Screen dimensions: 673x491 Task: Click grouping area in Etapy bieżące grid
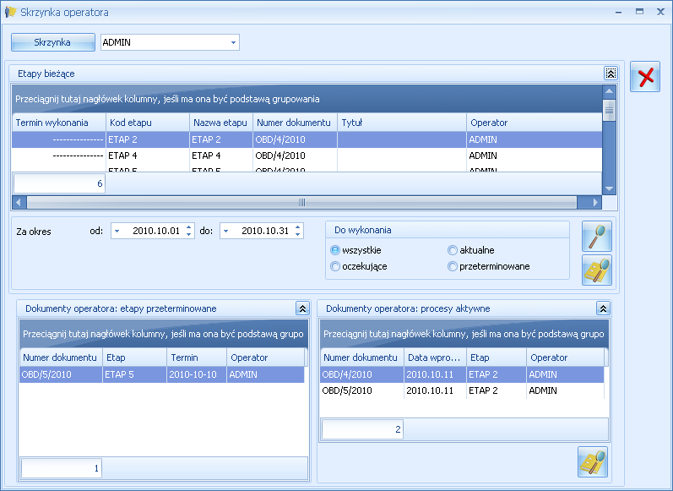tap(307, 99)
